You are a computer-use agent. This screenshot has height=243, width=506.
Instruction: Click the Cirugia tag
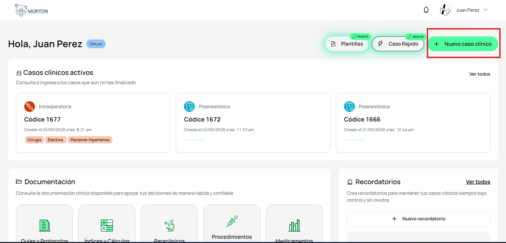click(x=34, y=140)
